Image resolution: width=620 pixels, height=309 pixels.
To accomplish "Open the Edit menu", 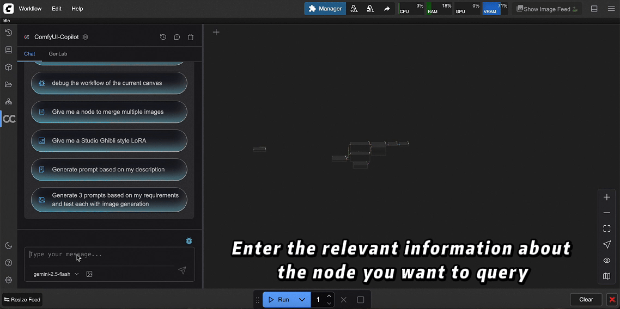I will (57, 9).
